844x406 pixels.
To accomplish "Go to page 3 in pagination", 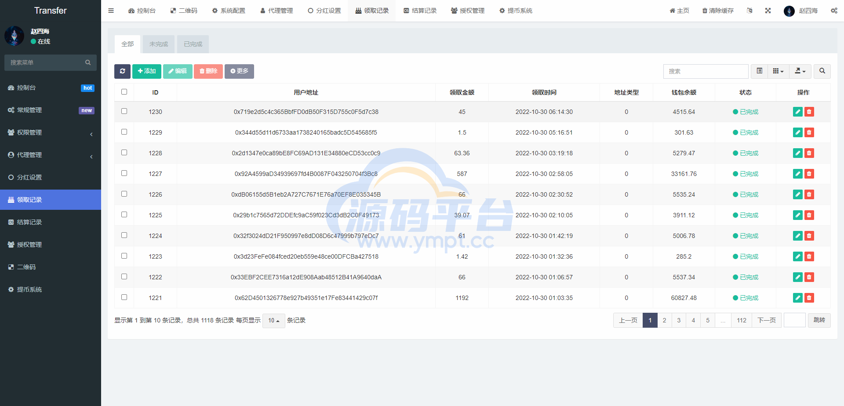I will (679, 320).
